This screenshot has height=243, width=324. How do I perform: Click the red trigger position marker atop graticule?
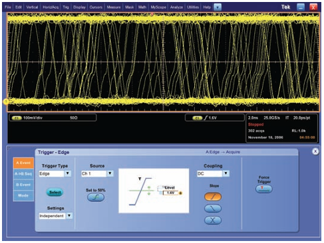point(152,14)
